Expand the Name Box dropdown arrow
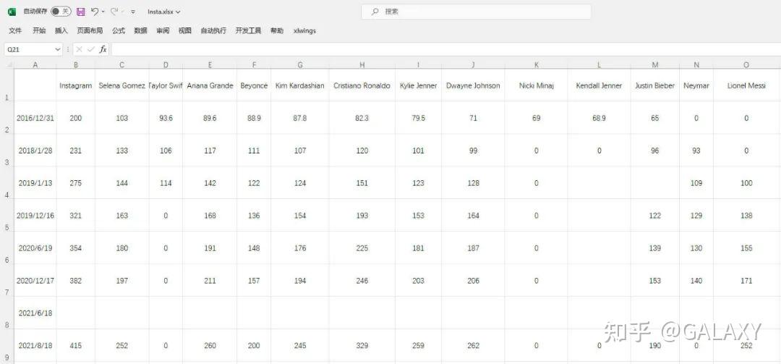Image resolution: width=781 pixels, height=364 pixels. (57, 49)
